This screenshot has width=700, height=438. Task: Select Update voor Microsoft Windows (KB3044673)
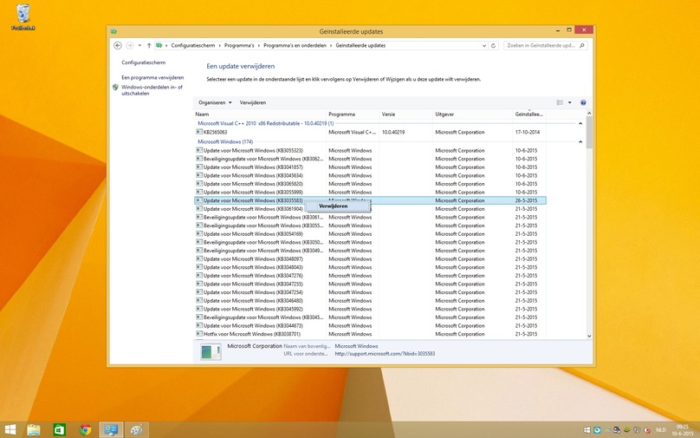(370, 326)
